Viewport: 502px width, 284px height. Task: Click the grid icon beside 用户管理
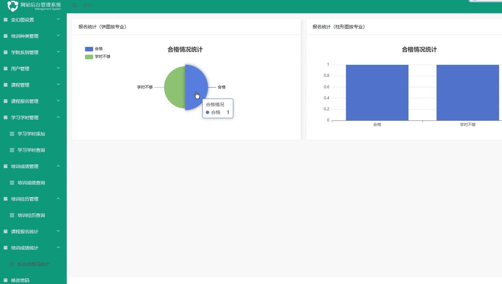(x=5, y=68)
